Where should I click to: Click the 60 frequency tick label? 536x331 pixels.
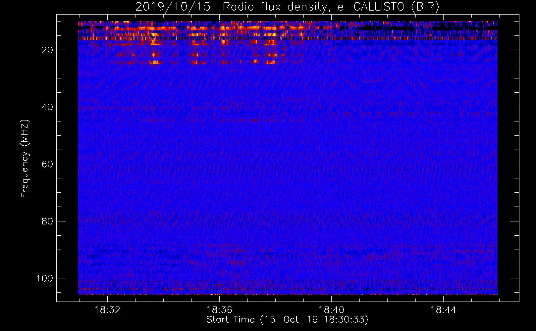[47, 164]
